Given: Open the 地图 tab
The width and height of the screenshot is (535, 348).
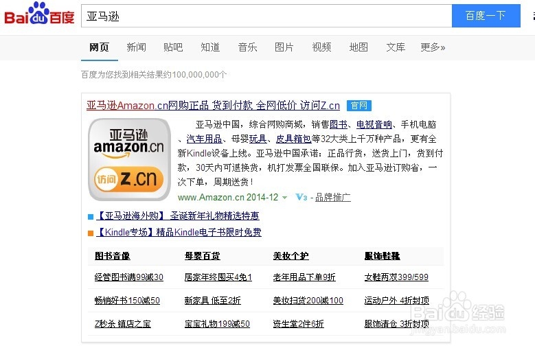Looking at the screenshot, I should tap(358, 47).
